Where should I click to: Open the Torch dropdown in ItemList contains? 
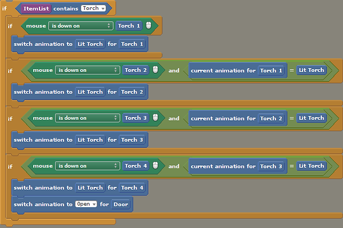click(x=93, y=9)
